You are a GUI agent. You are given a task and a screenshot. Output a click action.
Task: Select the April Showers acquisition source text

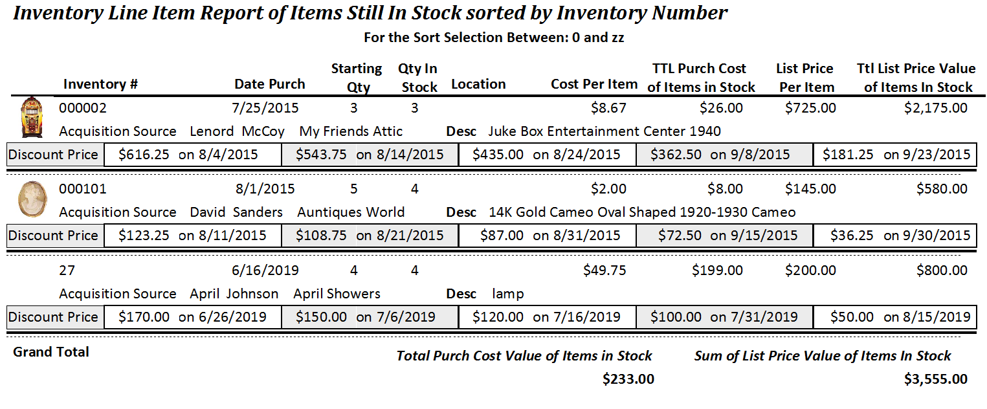pyautogui.click(x=337, y=294)
